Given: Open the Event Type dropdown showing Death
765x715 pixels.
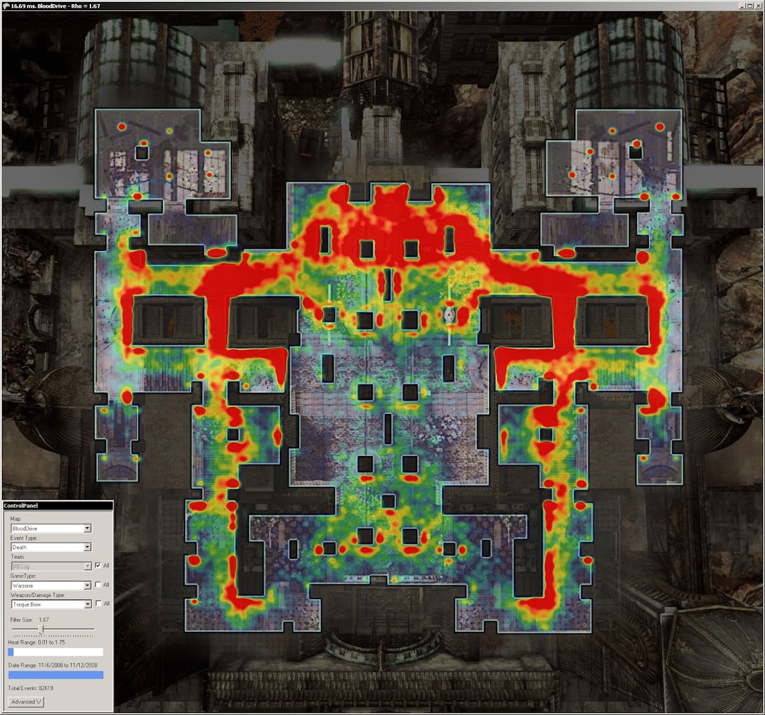Looking at the screenshot, I should (51, 547).
